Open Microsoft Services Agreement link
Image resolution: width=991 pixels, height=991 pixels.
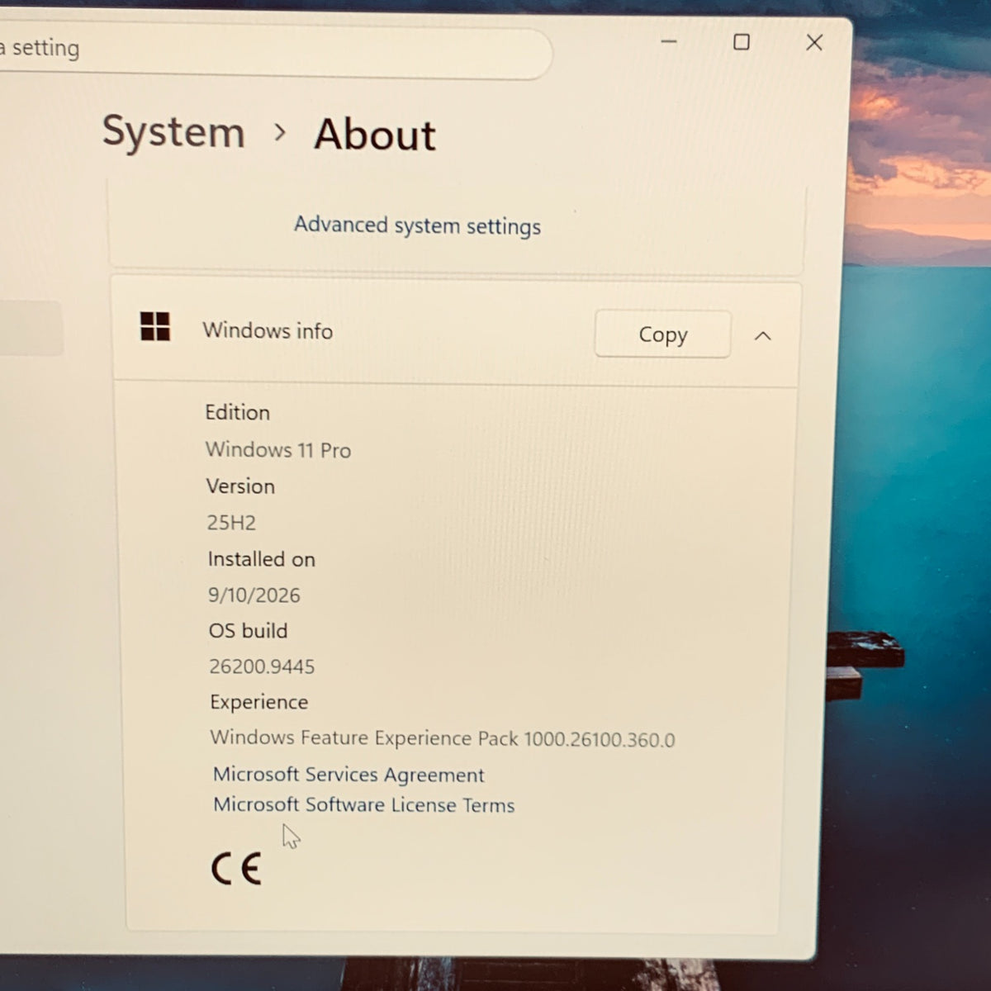[349, 775]
